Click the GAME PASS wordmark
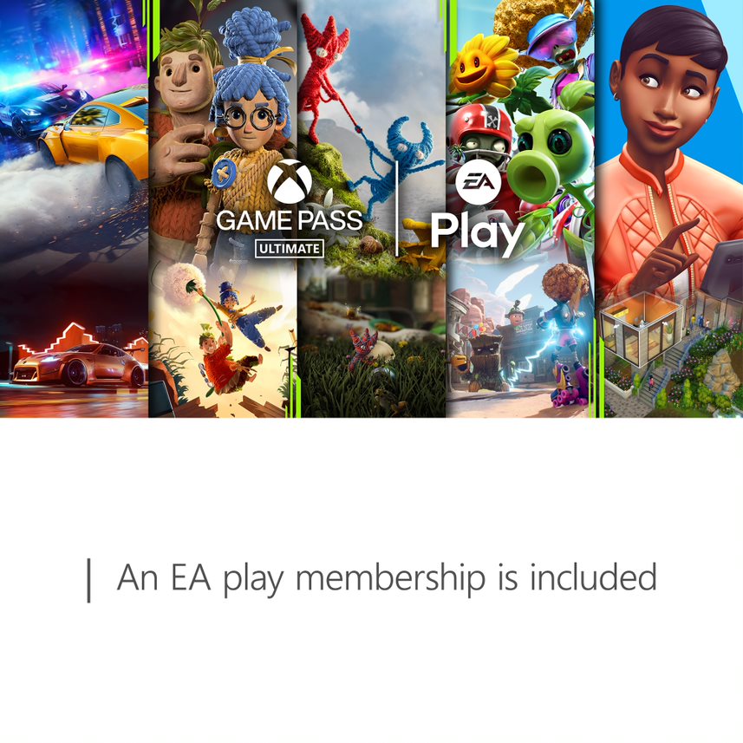The width and height of the screenshot is (743, 743). [290, 220]
